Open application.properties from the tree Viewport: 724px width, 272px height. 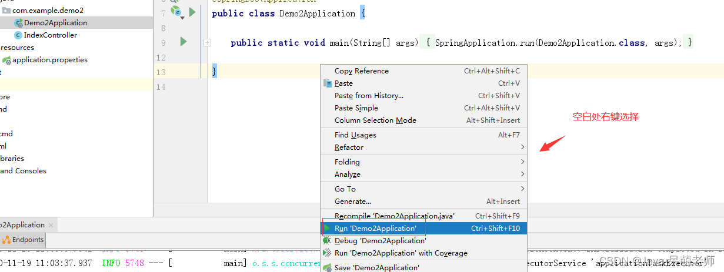coord(50,59)
